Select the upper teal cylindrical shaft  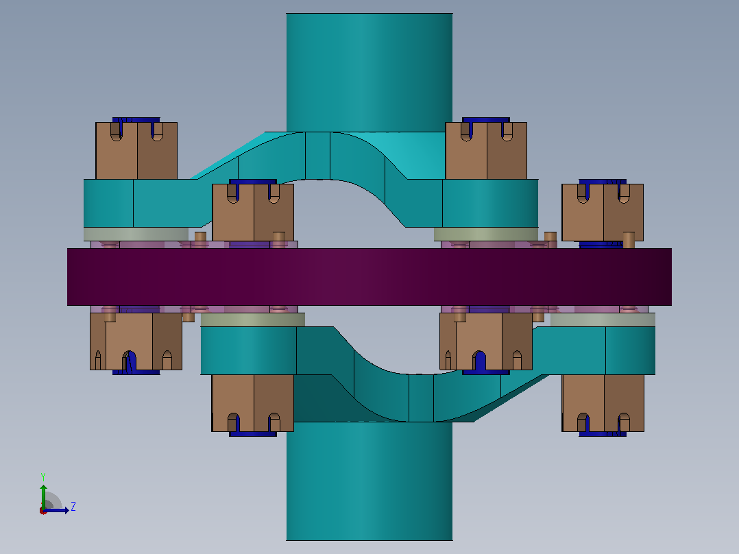(x=369, y=72)
